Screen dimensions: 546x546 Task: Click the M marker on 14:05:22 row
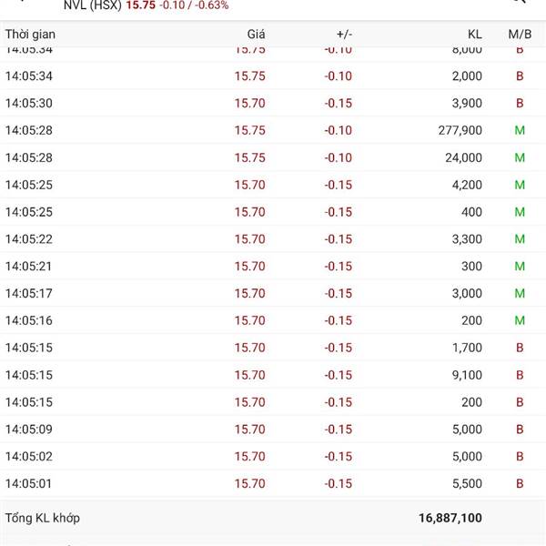(x=520, y=239)
